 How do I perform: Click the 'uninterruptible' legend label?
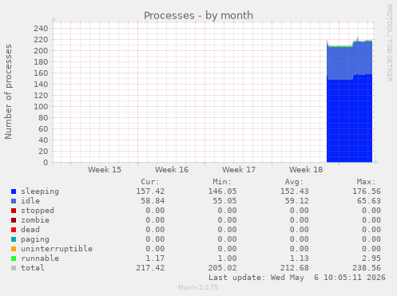(57, 249)
